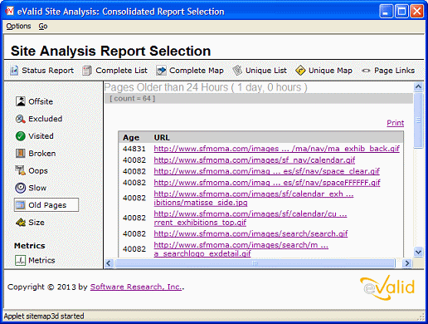
Task: Open the Unique List report label
Action: [266, 71]
